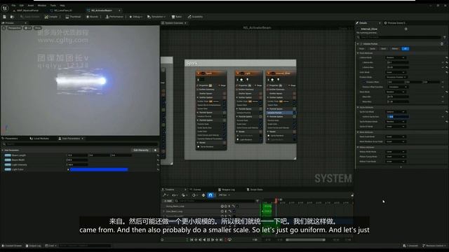The width and height of the screenshot is (449, 252).
Task: Click the Unsaved assets indicator
Action: (x=410, y=246)
